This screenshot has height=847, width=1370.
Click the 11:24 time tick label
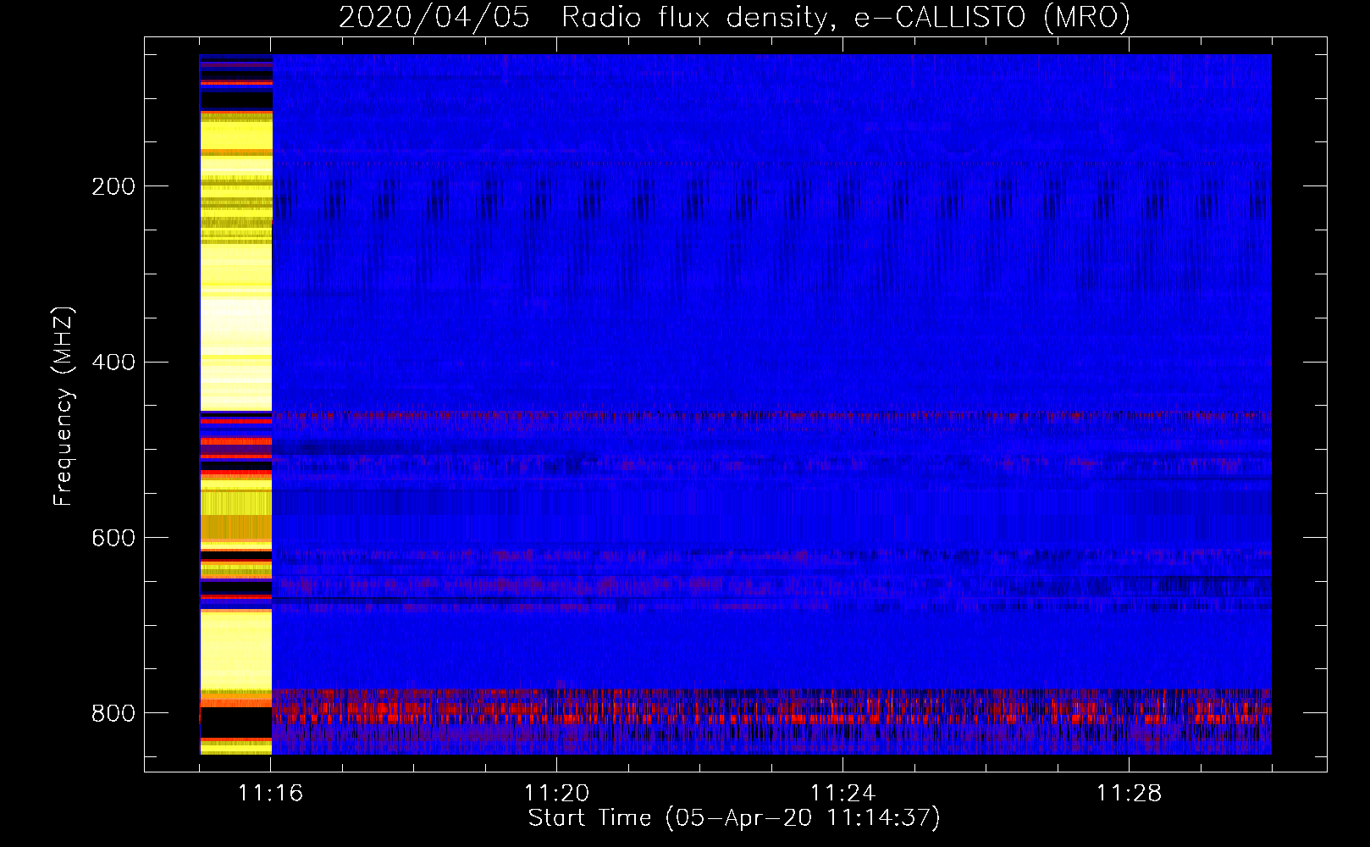click(x=842, y=793)
